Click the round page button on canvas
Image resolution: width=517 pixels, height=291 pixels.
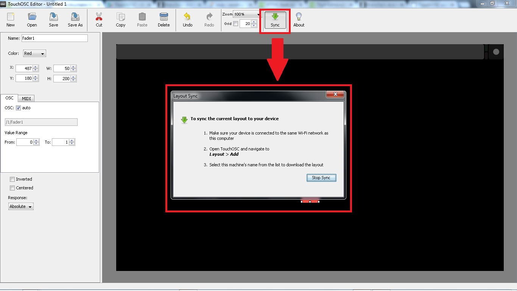496,52
